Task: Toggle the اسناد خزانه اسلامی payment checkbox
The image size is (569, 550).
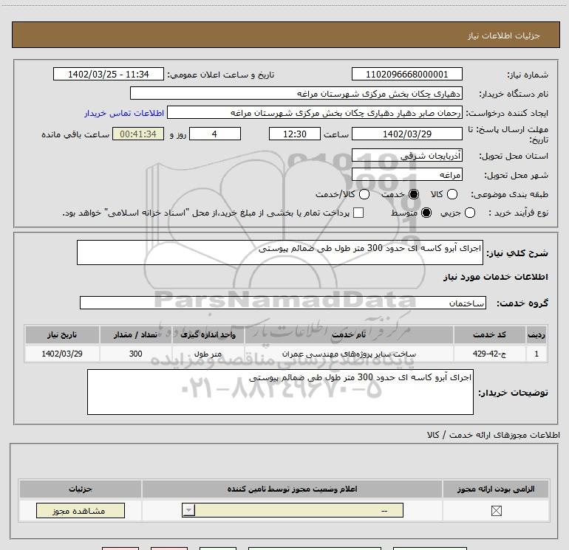Action: coord(358,213)
